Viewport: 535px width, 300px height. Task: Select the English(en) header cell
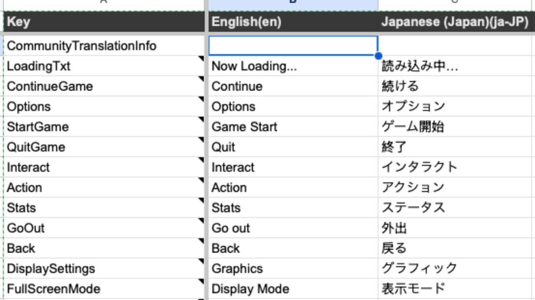pos(293,22)
